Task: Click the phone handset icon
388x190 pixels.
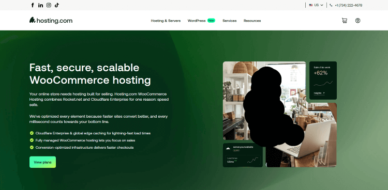Action: pyautogui.click(x=331, y=5)
